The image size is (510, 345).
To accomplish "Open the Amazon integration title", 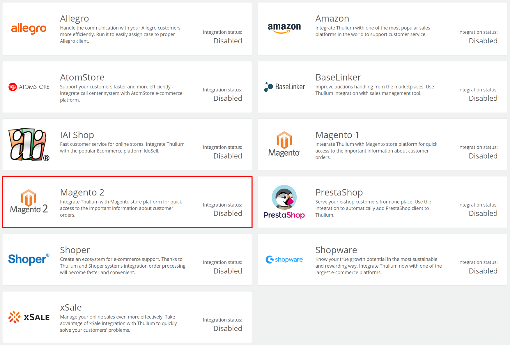I will pyautogui.click(x=332, y=18).
